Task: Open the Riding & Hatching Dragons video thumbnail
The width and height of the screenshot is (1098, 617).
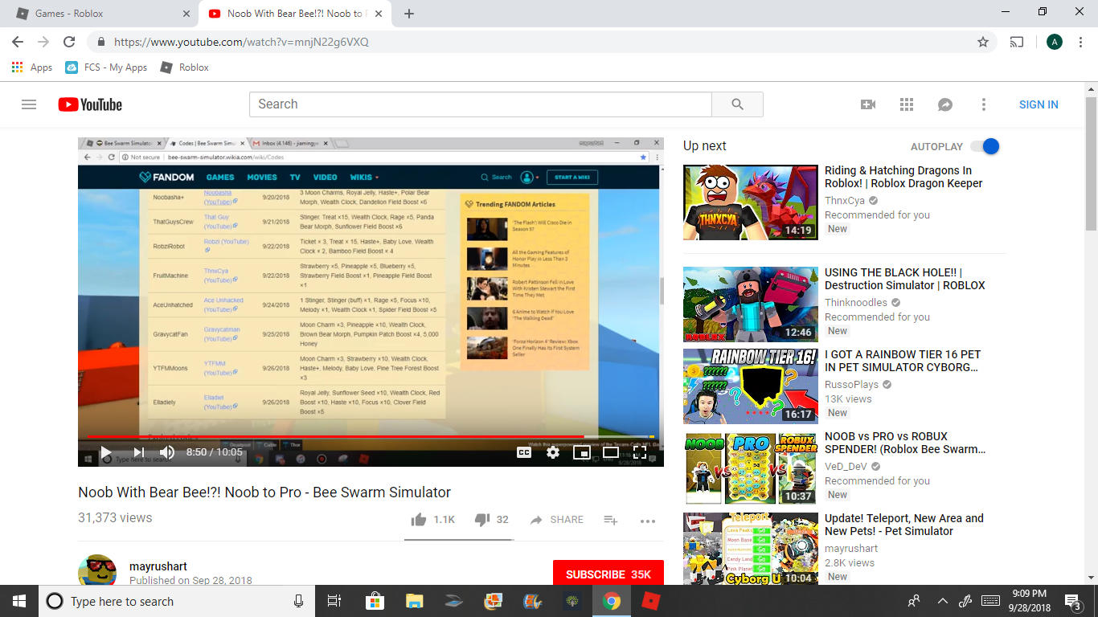Action: (751, 202)
